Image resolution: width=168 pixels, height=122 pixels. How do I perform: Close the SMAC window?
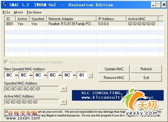(164, 5)
